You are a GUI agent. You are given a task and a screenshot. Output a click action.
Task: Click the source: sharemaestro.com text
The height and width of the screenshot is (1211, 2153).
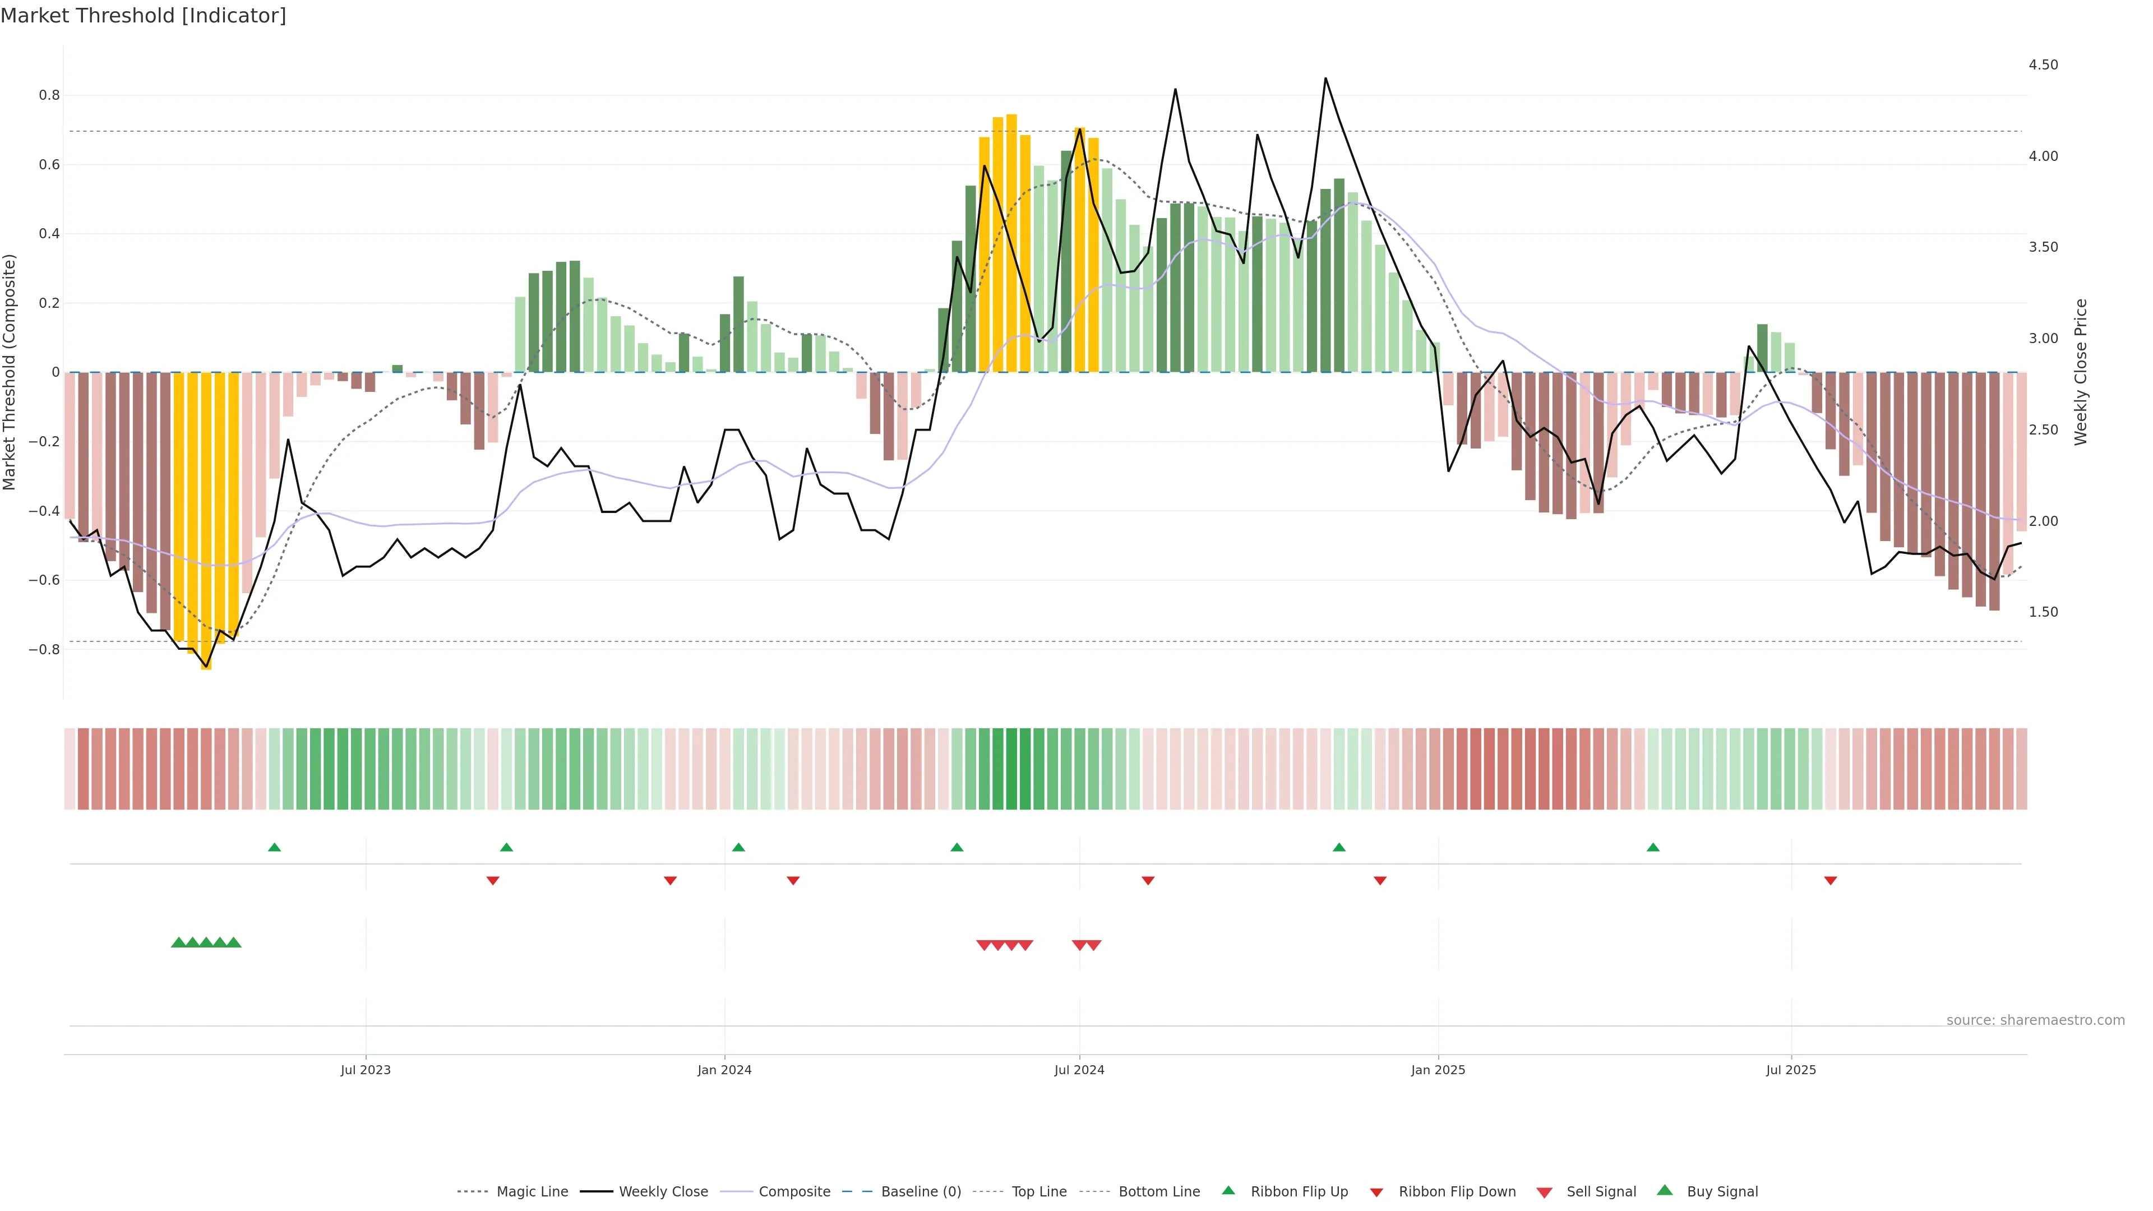pos(2035,1020)
